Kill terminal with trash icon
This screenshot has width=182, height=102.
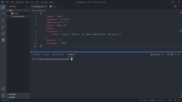(x=172, y=54)
